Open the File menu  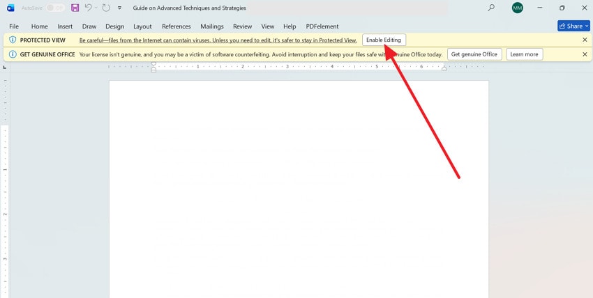[x=14, y=26]
